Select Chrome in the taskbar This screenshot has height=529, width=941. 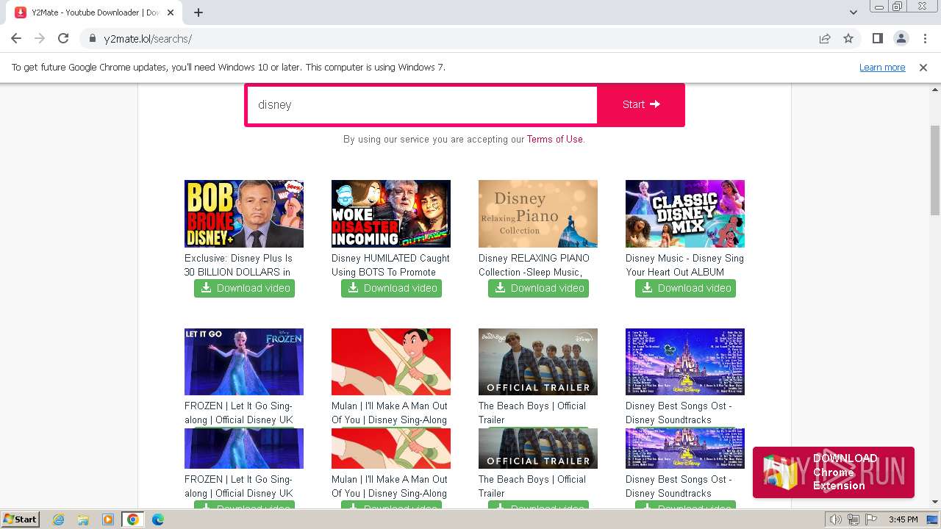[133, 519]
